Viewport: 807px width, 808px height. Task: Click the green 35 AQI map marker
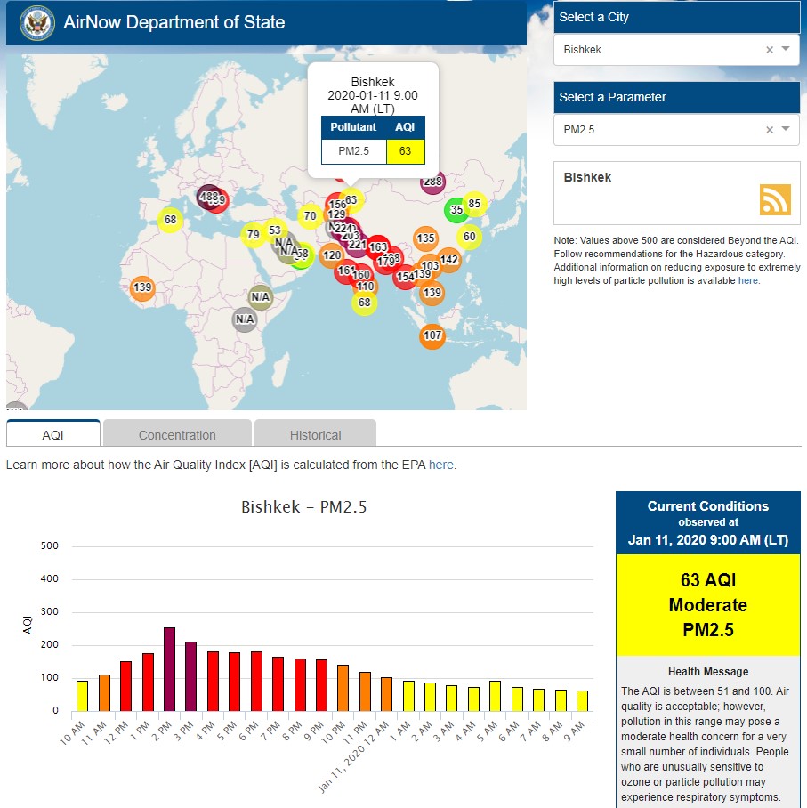(x=456, y=211)
